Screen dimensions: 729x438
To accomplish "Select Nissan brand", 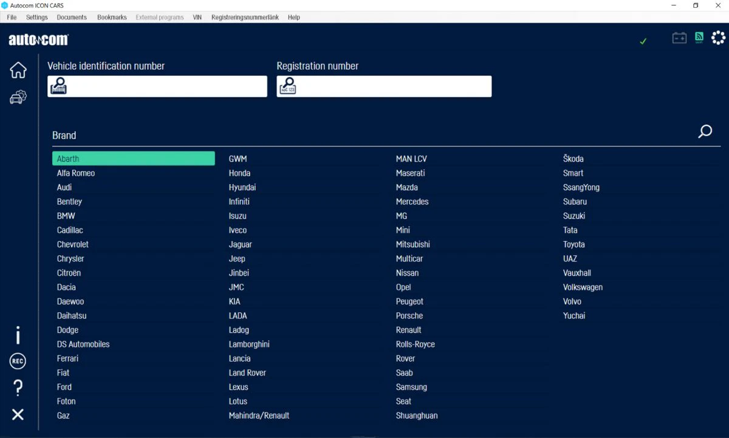I will (407, 273).
